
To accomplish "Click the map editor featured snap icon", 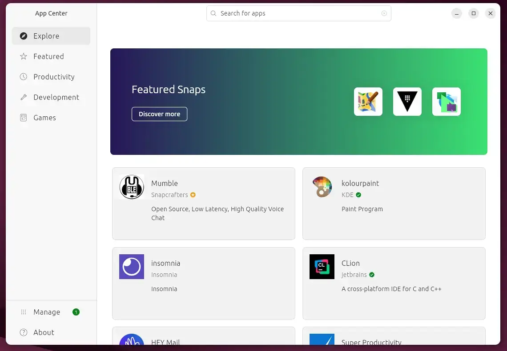I will click(x=368, y=101).
